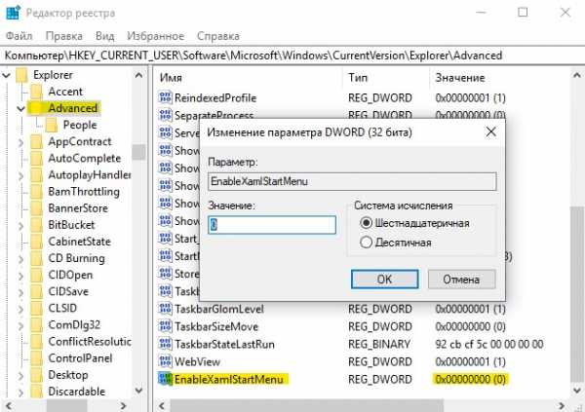
Task: Click the Значение input field
Action: (x=272, y=225)
